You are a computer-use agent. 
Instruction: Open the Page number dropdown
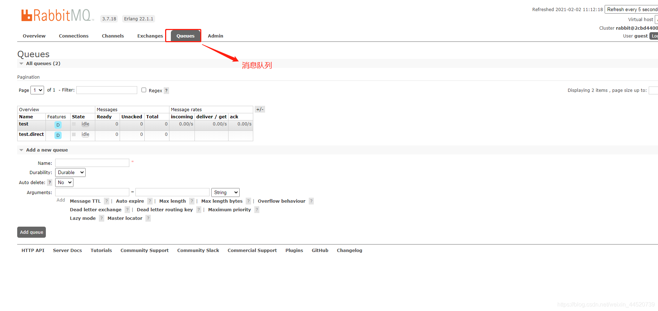(x=37, y=90)
